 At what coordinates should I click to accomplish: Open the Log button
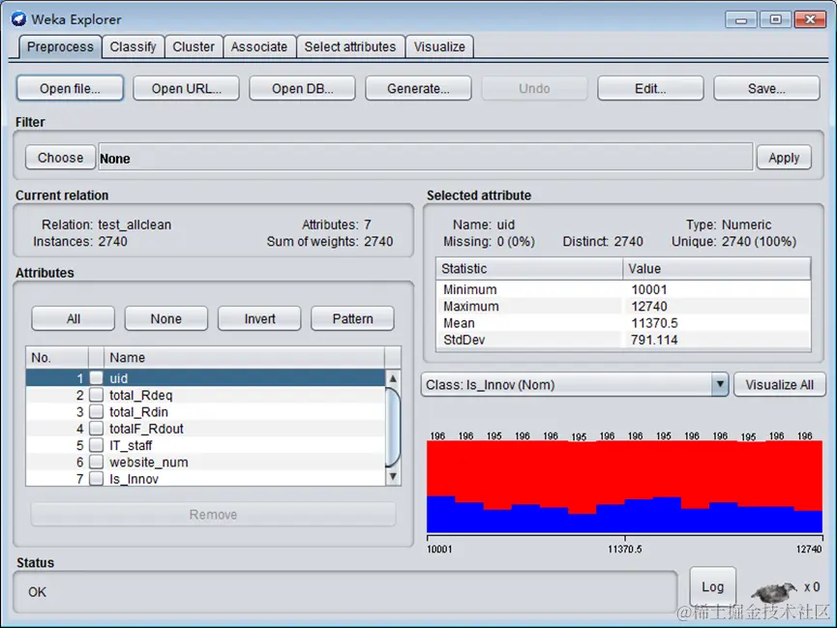tap(712, 587)
